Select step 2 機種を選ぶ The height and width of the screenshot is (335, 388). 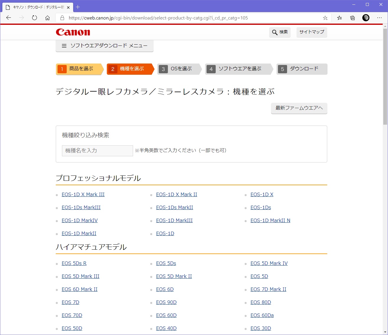tap(130, 69)
